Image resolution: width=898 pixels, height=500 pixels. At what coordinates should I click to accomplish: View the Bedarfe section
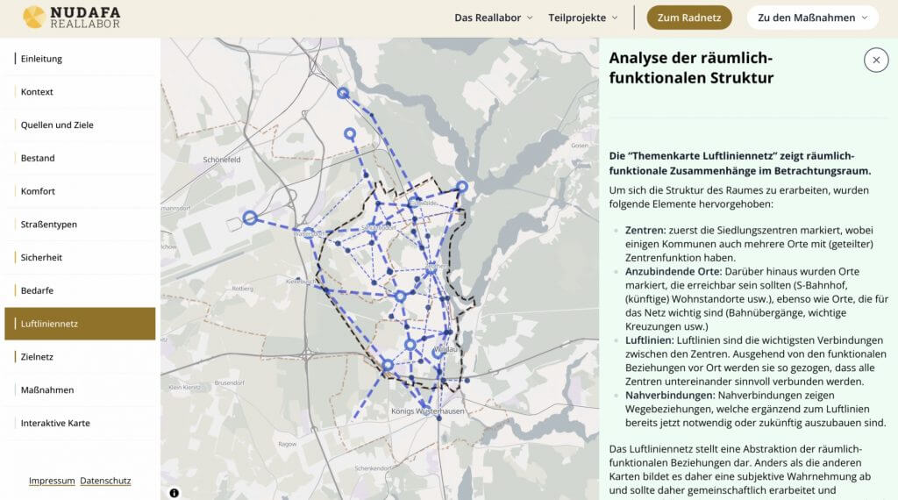coord(38,290)
